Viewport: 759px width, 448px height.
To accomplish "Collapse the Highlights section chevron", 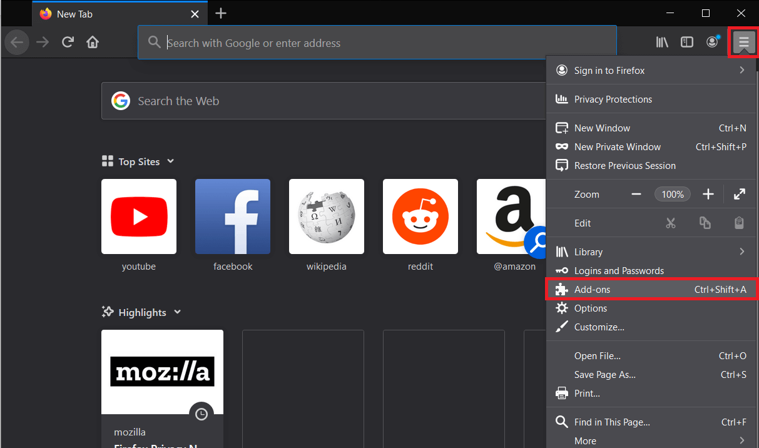I will (178, 312).
